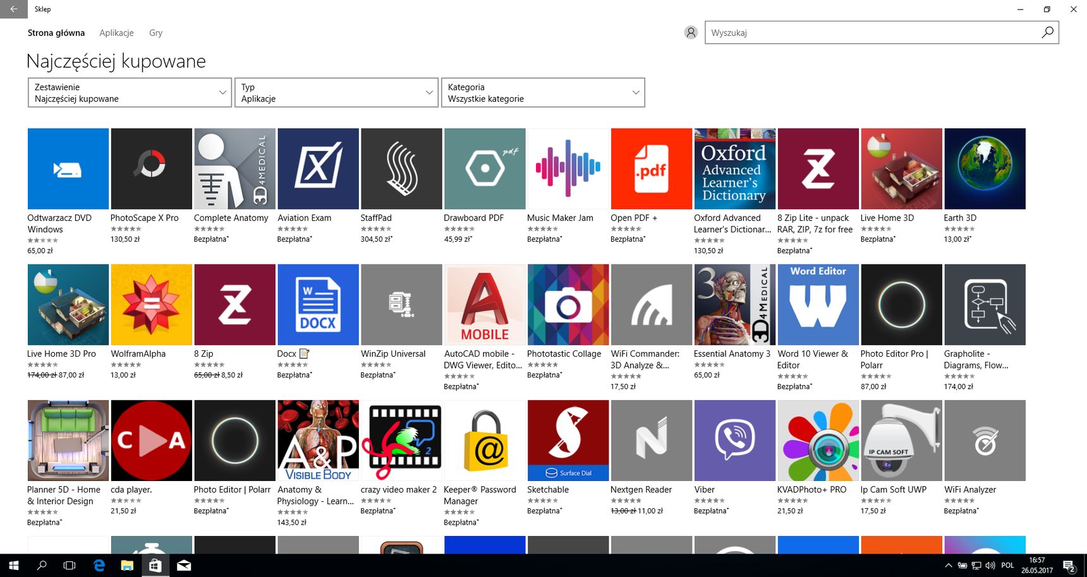This screenshot has height=577, width=1087.
Task: Click the 8 Zip Lite app icon
Action: 818,169
